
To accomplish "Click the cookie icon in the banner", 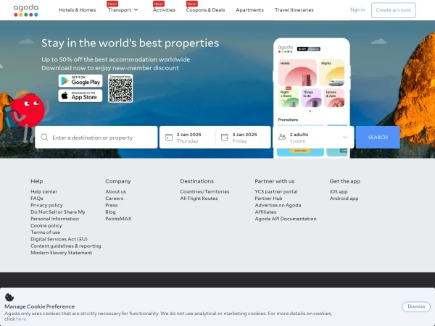I will [9, 297].
